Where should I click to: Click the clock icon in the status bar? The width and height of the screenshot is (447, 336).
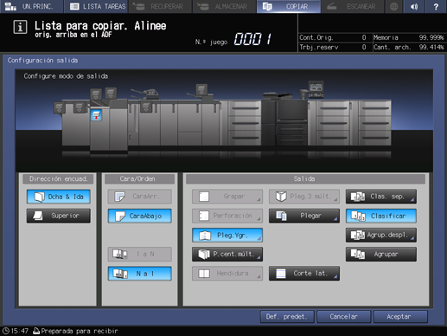pos(5,331)
